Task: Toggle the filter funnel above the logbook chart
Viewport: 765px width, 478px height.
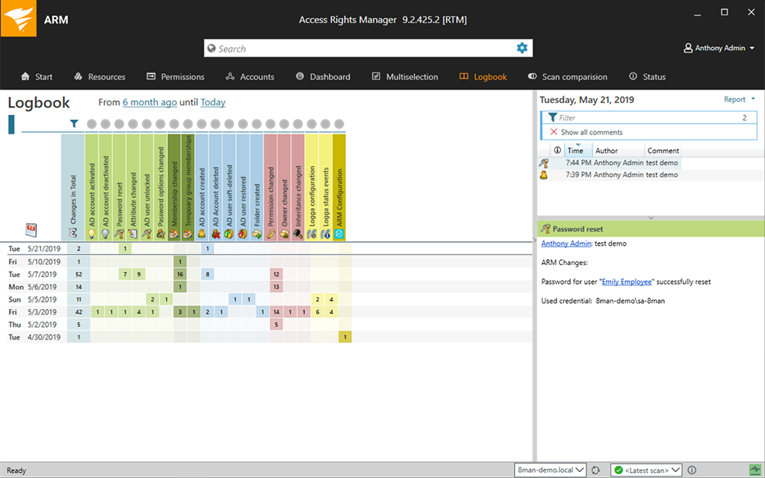Action: [x=74, y=124]
